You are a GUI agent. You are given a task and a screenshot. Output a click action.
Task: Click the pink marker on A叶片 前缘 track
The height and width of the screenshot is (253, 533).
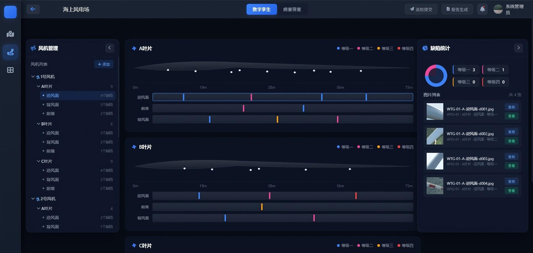pos(243,108)
